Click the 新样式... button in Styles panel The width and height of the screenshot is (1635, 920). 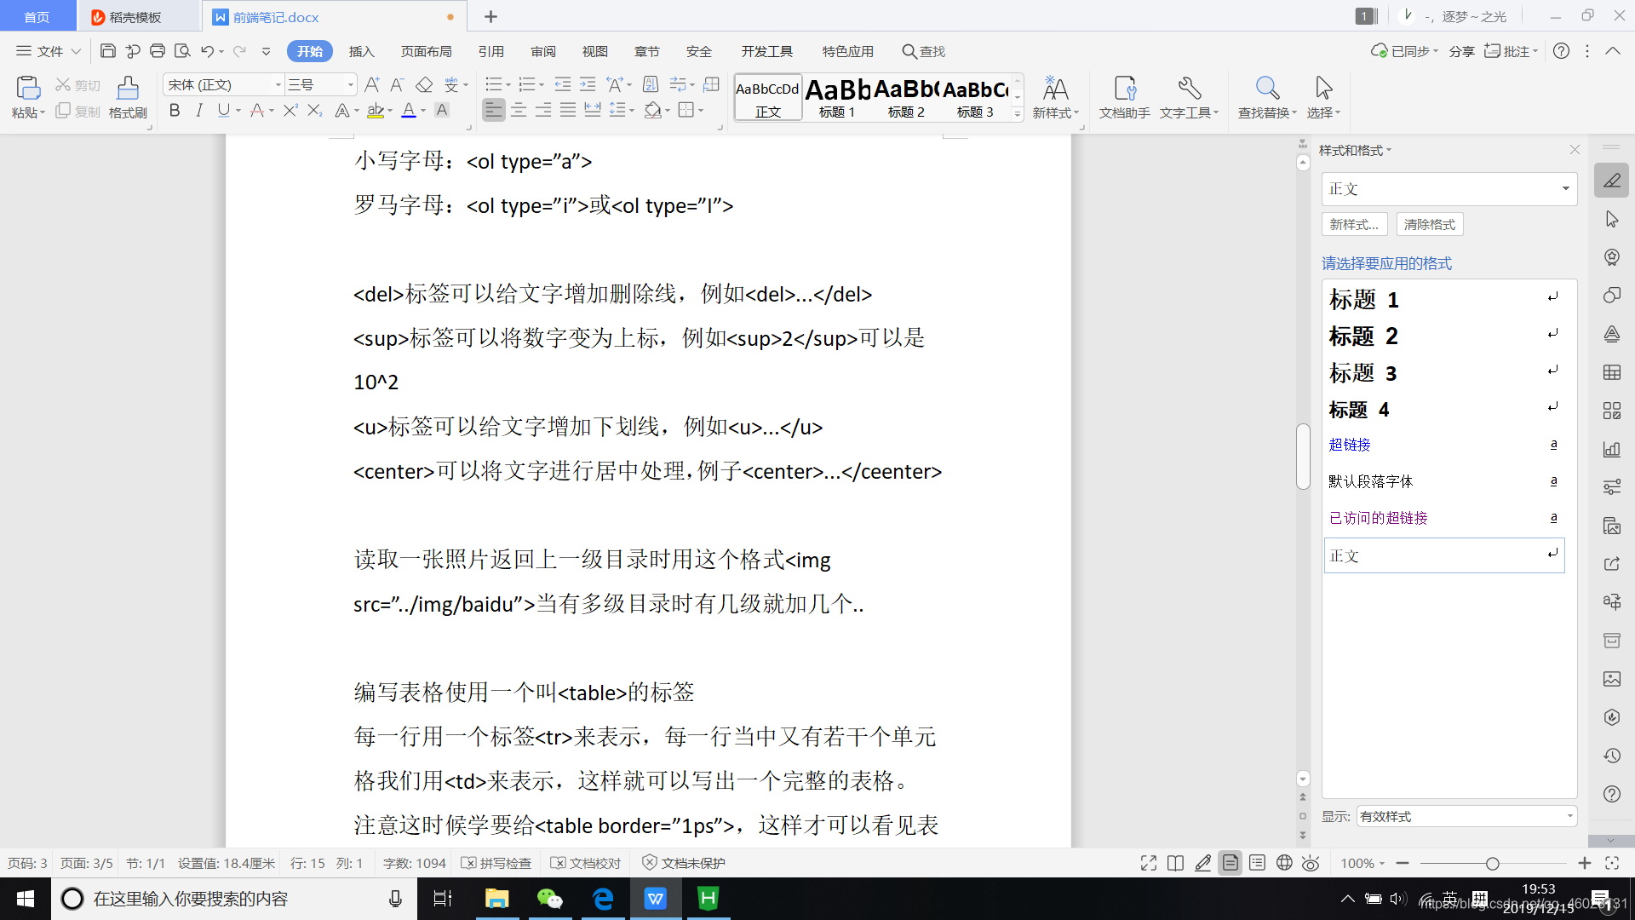pyautogui.click(x=1354, y=224)
